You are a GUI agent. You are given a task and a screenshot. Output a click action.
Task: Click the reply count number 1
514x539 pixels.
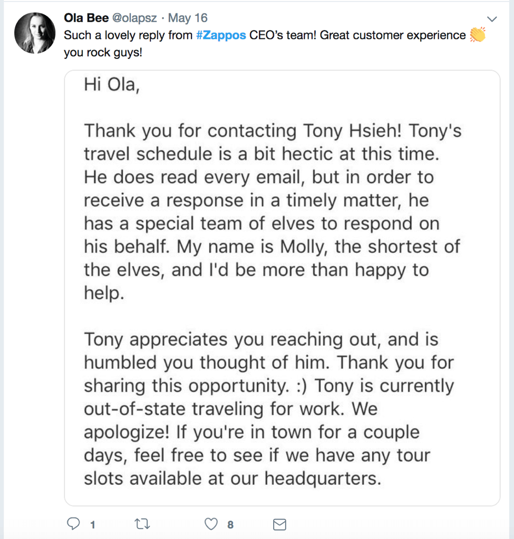point(93,524)
